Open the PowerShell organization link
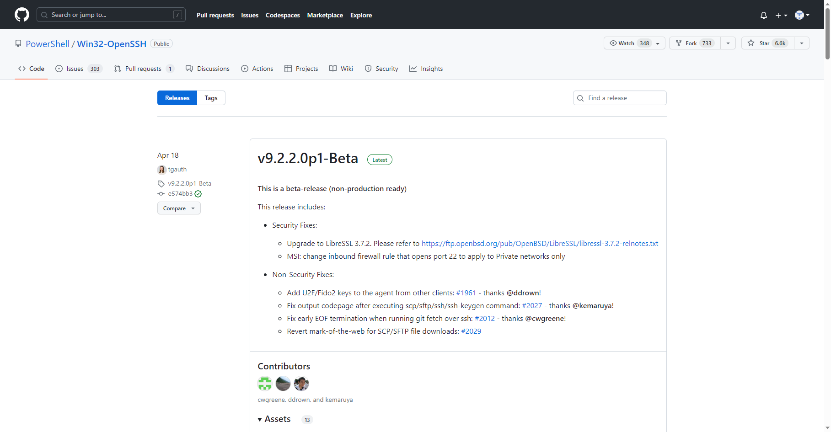831x432 pixels. click(x=48, y=44)
